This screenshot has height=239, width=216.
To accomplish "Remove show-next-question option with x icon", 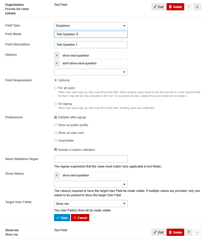I will coord(57,55).
